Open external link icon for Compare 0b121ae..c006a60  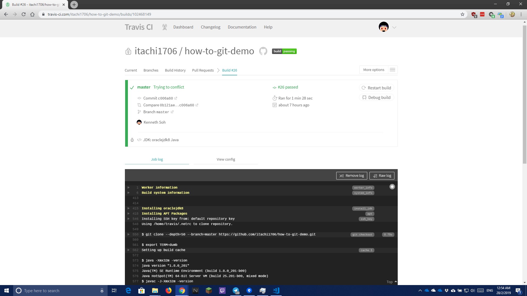197,105
